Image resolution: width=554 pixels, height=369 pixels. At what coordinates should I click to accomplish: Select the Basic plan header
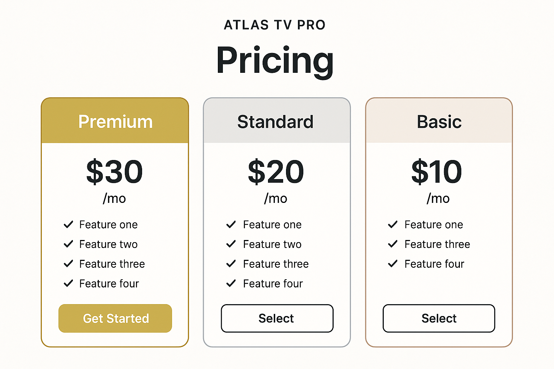(439, 121)
